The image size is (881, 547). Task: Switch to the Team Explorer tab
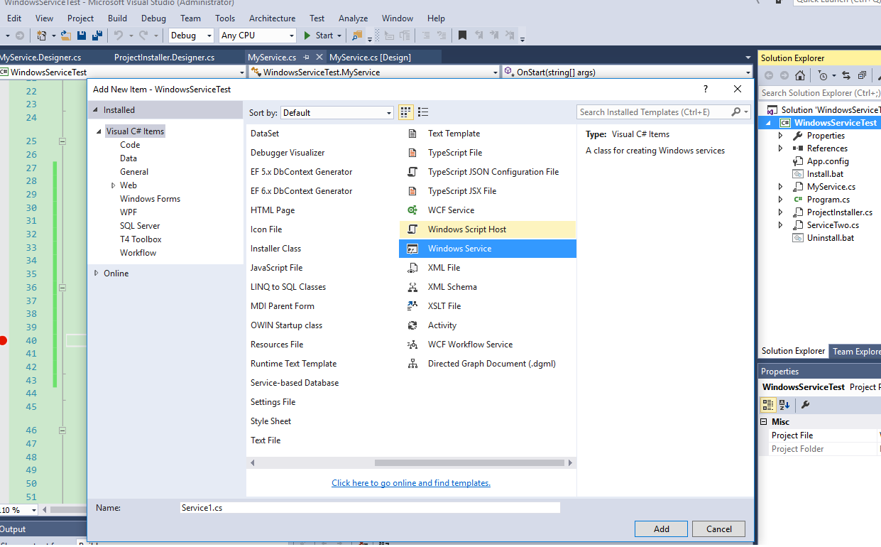855,351
